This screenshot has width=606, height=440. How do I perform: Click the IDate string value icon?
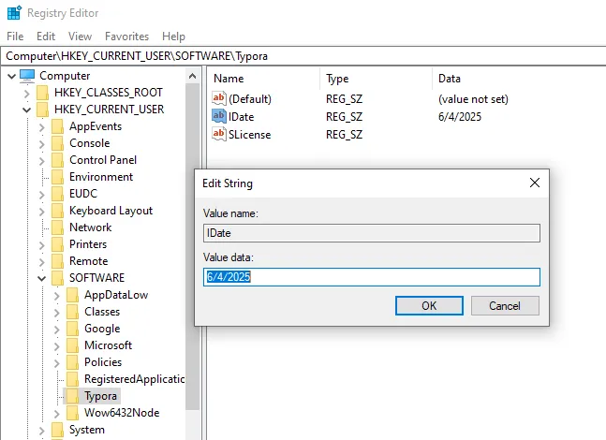point(219,116)
